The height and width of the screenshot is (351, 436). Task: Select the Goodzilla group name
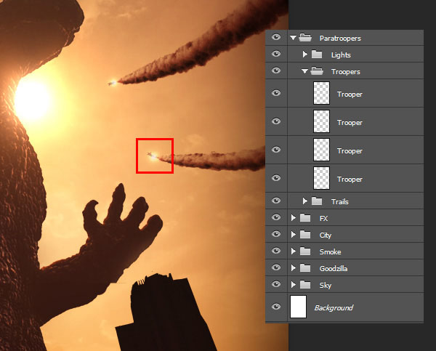(x=334, y=269)
